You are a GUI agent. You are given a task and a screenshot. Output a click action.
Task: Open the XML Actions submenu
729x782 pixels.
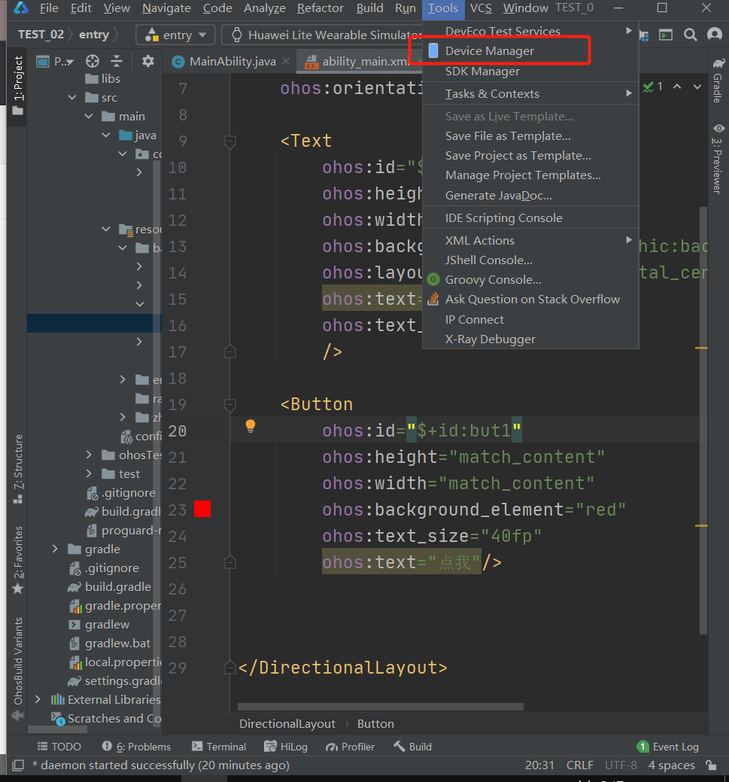point(530,240)
